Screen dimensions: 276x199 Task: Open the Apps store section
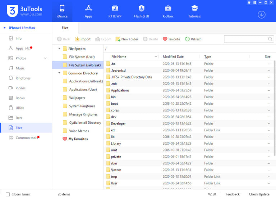pyautogui.click(x=88, y=11)
